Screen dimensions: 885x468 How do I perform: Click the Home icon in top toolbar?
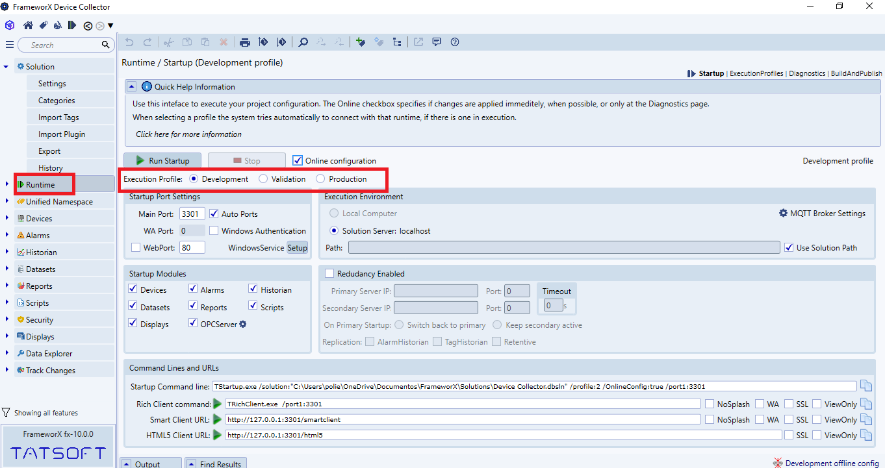click(28, 25)
